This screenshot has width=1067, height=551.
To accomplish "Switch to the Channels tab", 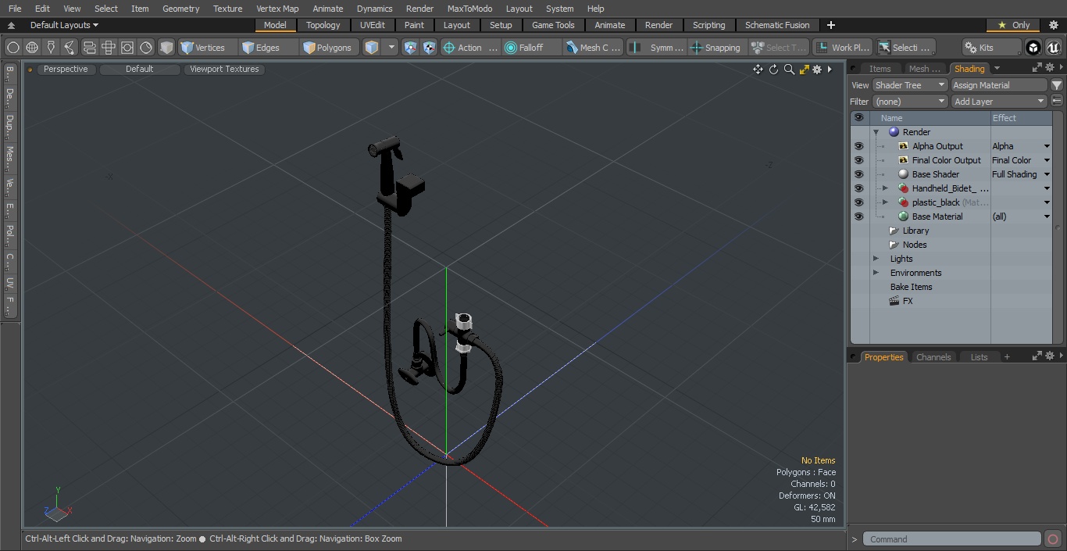I will [x=933, y=357].
